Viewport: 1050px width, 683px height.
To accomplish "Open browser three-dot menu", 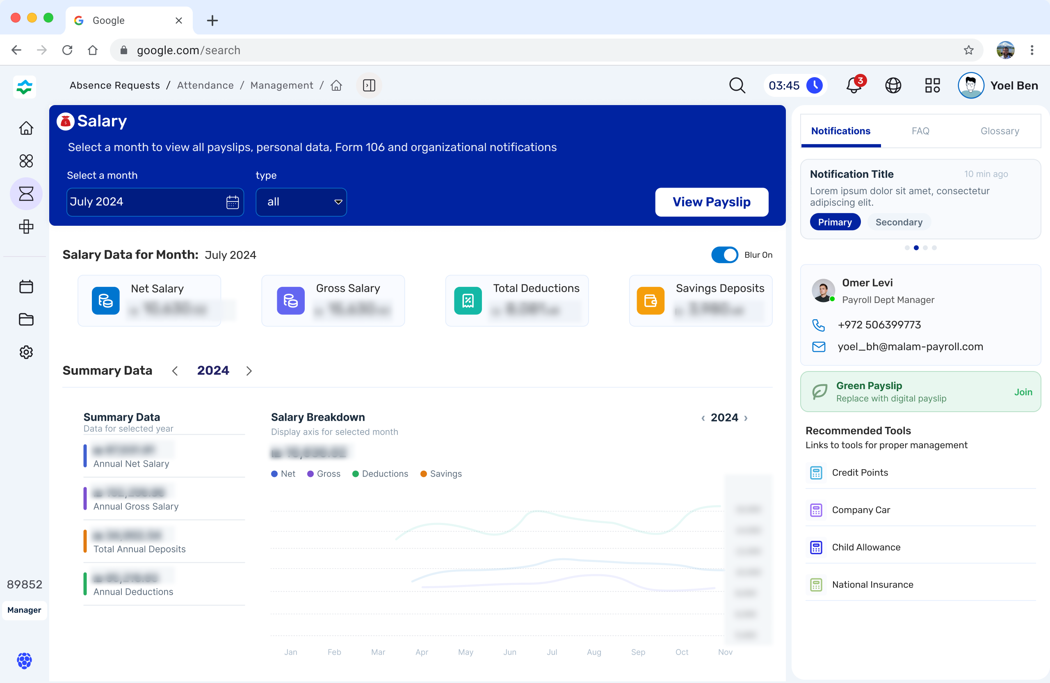I will tap(1032, 50).
